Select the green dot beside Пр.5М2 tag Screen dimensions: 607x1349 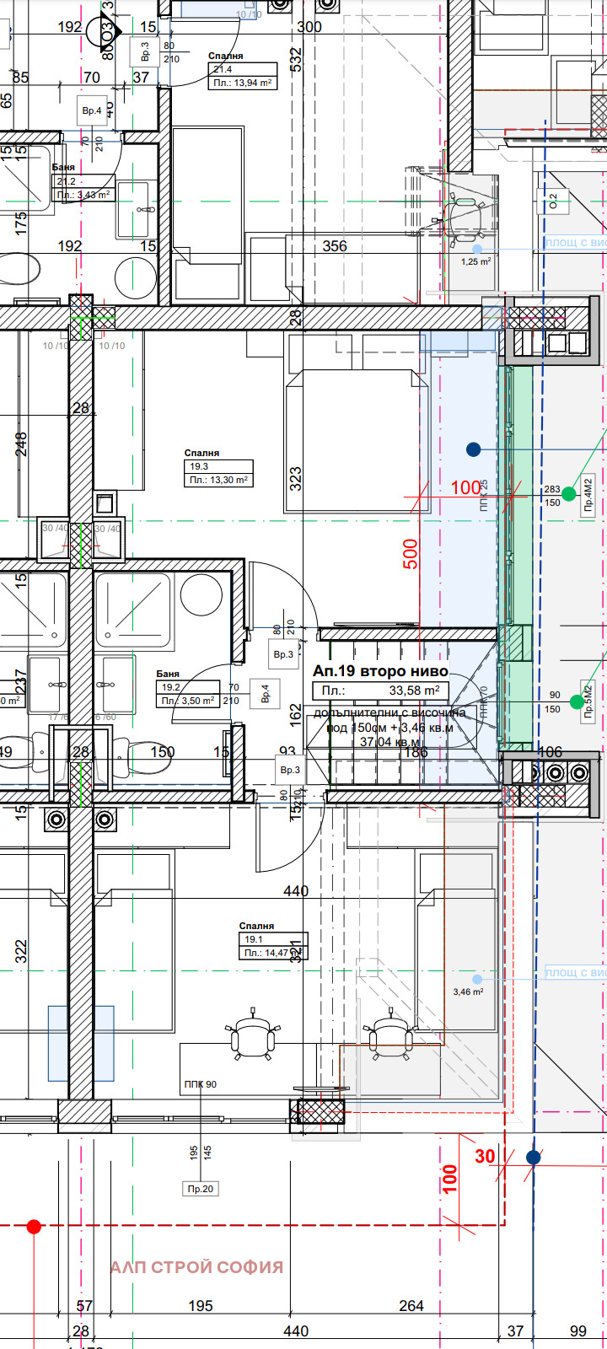577,701
